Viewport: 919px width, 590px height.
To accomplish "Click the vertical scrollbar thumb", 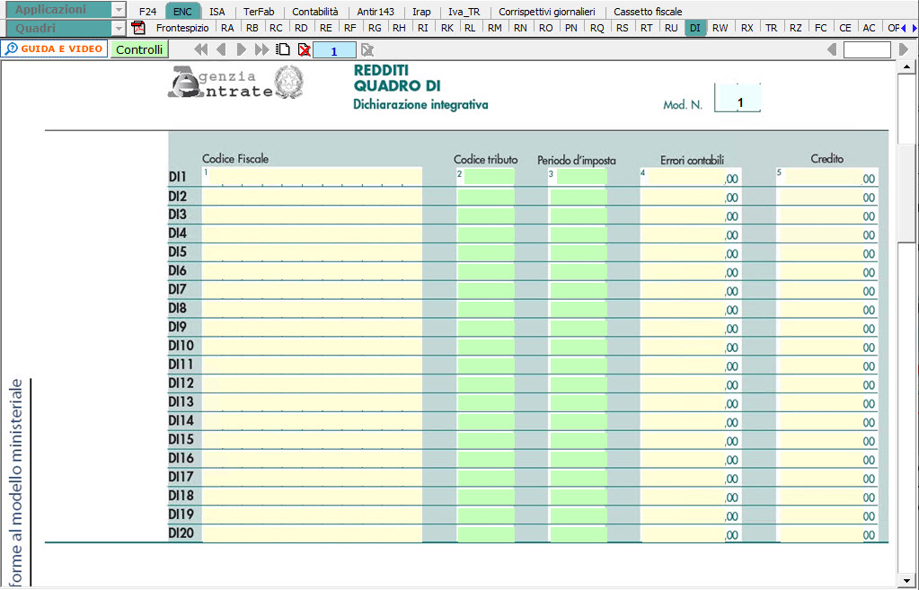I will pyautogui.click(x=906, y=191).
